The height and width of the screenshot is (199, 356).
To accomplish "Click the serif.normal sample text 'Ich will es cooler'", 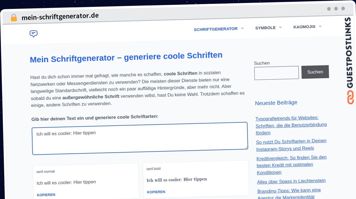I will point(66,182).
